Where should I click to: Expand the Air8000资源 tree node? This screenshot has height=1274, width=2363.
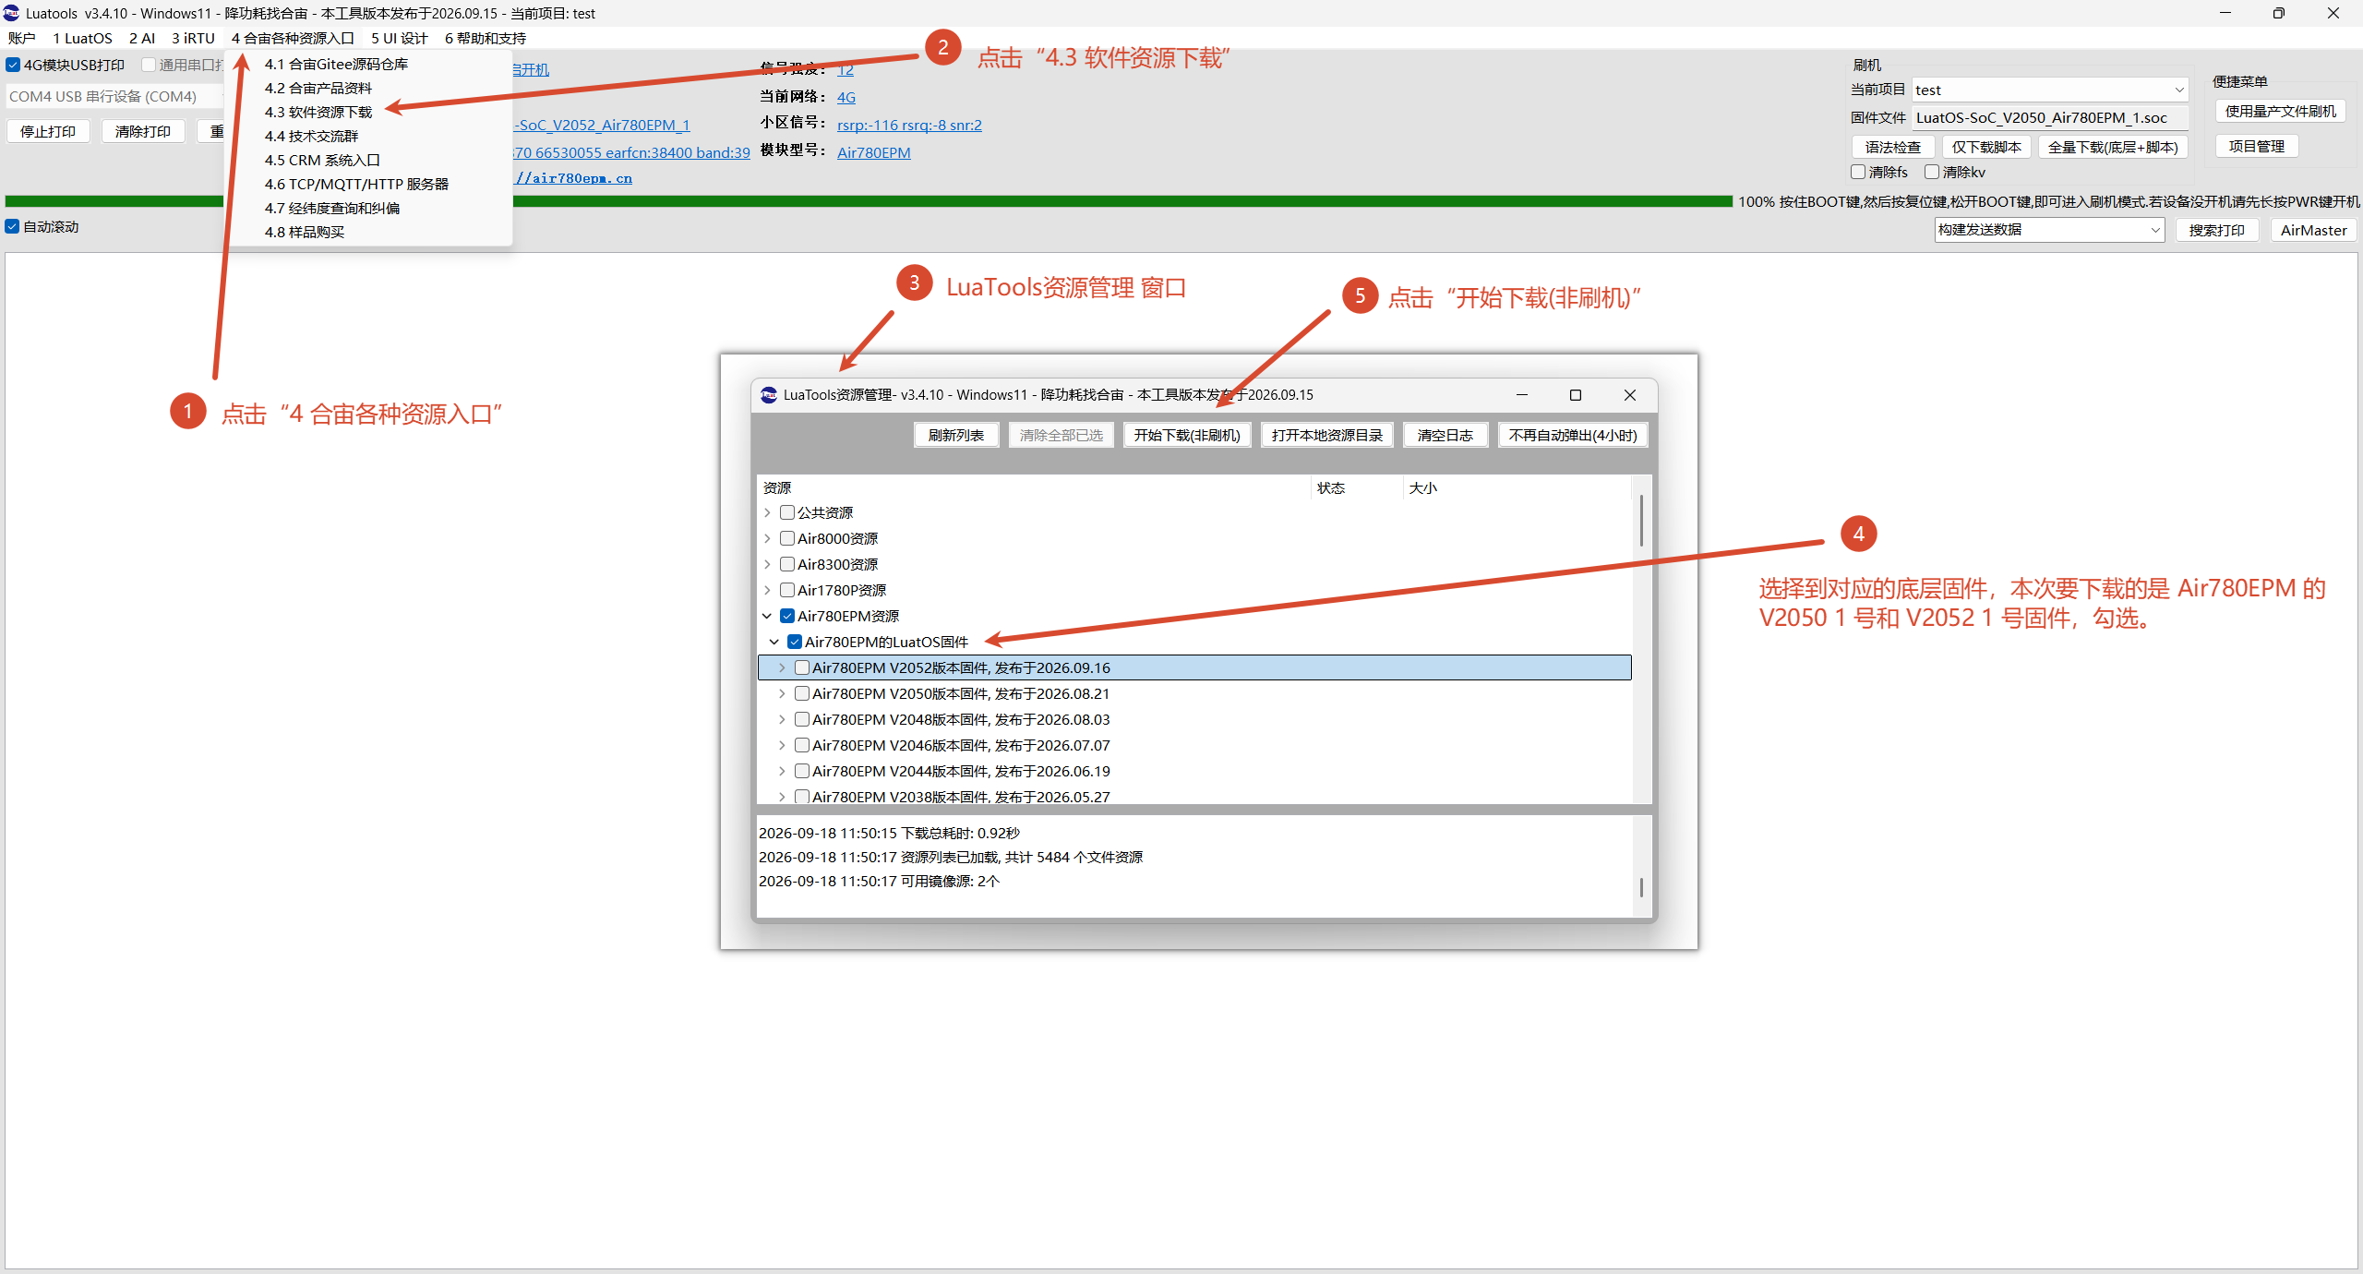[767, 538]
